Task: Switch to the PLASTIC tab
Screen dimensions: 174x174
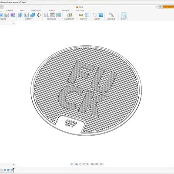Action: tap(52, 10)
